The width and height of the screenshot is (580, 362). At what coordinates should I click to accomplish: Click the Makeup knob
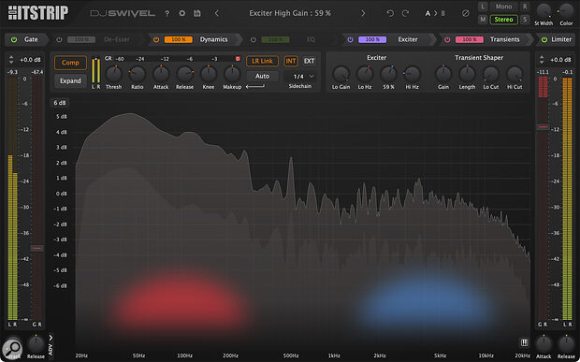pos(232,74)
